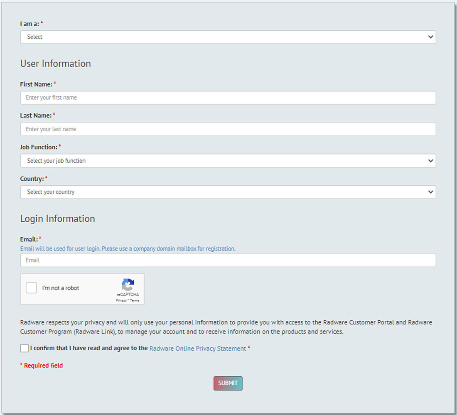The height and width of the screenshot is (415, 457).
Task: Click the "First Name:" field label
Action: [36, 84]
